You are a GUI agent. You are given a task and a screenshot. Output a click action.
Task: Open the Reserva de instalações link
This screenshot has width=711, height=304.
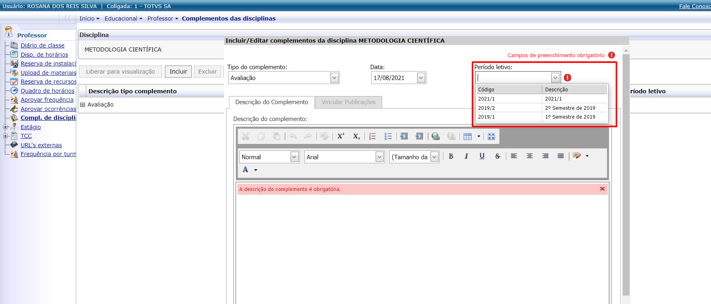point(48,64)
